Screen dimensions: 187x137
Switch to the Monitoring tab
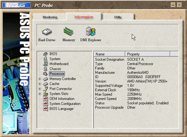pyautogui.click(x=50, y=17)
